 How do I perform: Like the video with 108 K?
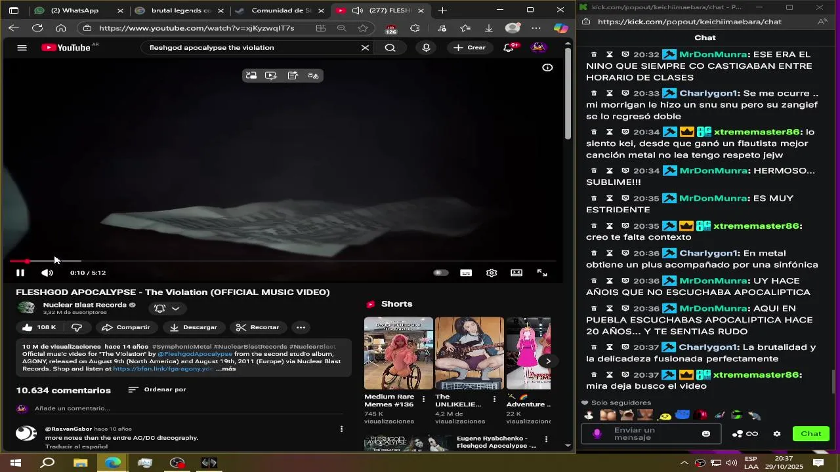[x=40, y=327]
